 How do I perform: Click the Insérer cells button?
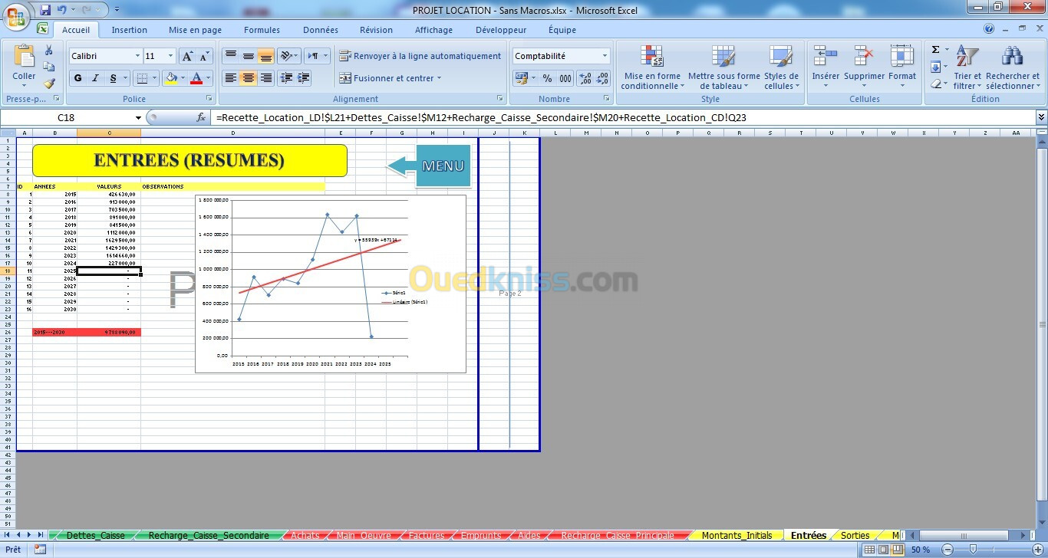[826, 66]
